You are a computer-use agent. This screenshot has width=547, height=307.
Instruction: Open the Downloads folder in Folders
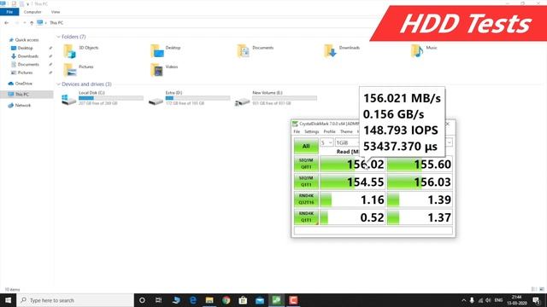tap(342, 50)
